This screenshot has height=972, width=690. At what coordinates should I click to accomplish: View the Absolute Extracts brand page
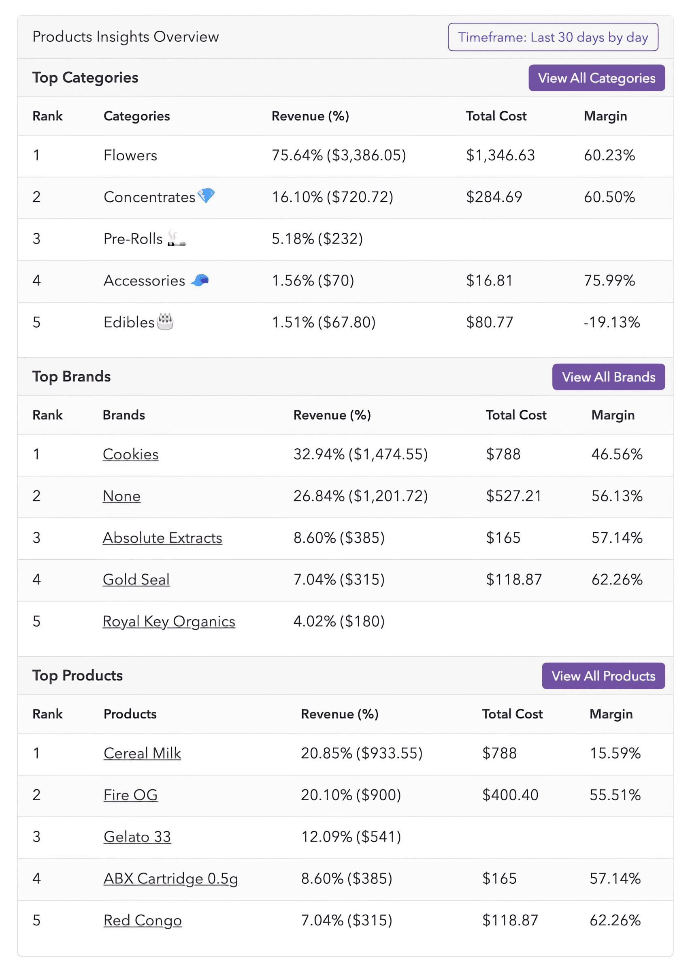162,537
